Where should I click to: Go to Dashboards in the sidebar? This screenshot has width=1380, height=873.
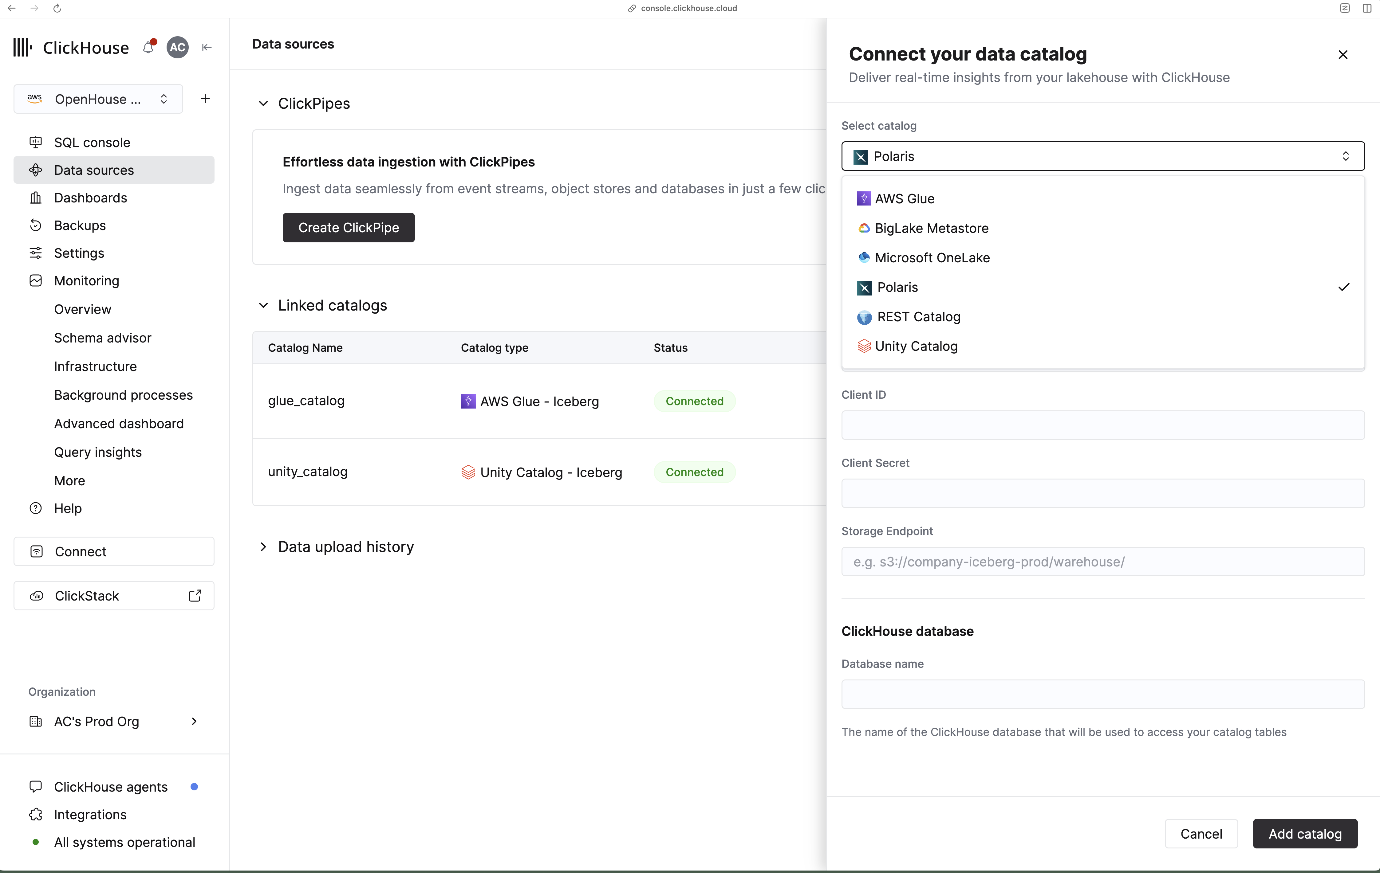click(x=114, y=198)
